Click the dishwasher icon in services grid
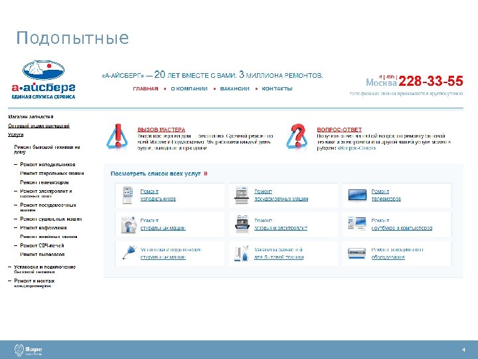 (x=242, y=195)
